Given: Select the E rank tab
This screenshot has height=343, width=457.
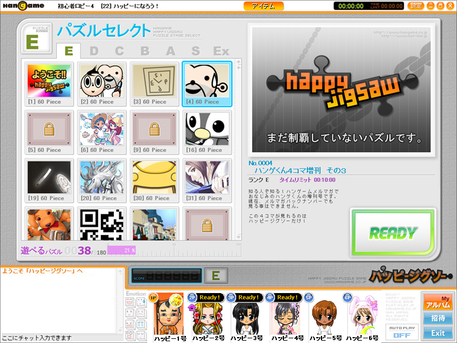Looking at the screenshot, I should pos(69,51).
